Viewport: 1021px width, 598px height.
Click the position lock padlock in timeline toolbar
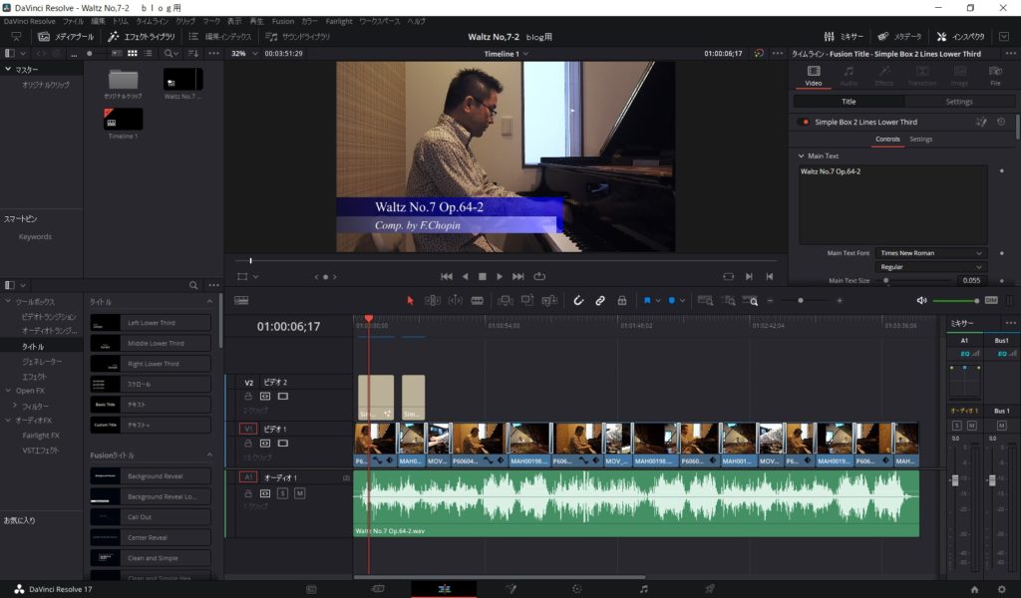(622, 300)
